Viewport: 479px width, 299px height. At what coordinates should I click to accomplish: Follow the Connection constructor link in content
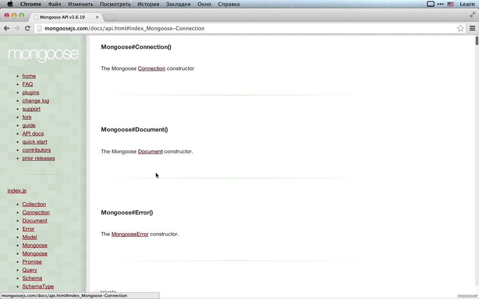pyautogui.click(x=152, y=68)
